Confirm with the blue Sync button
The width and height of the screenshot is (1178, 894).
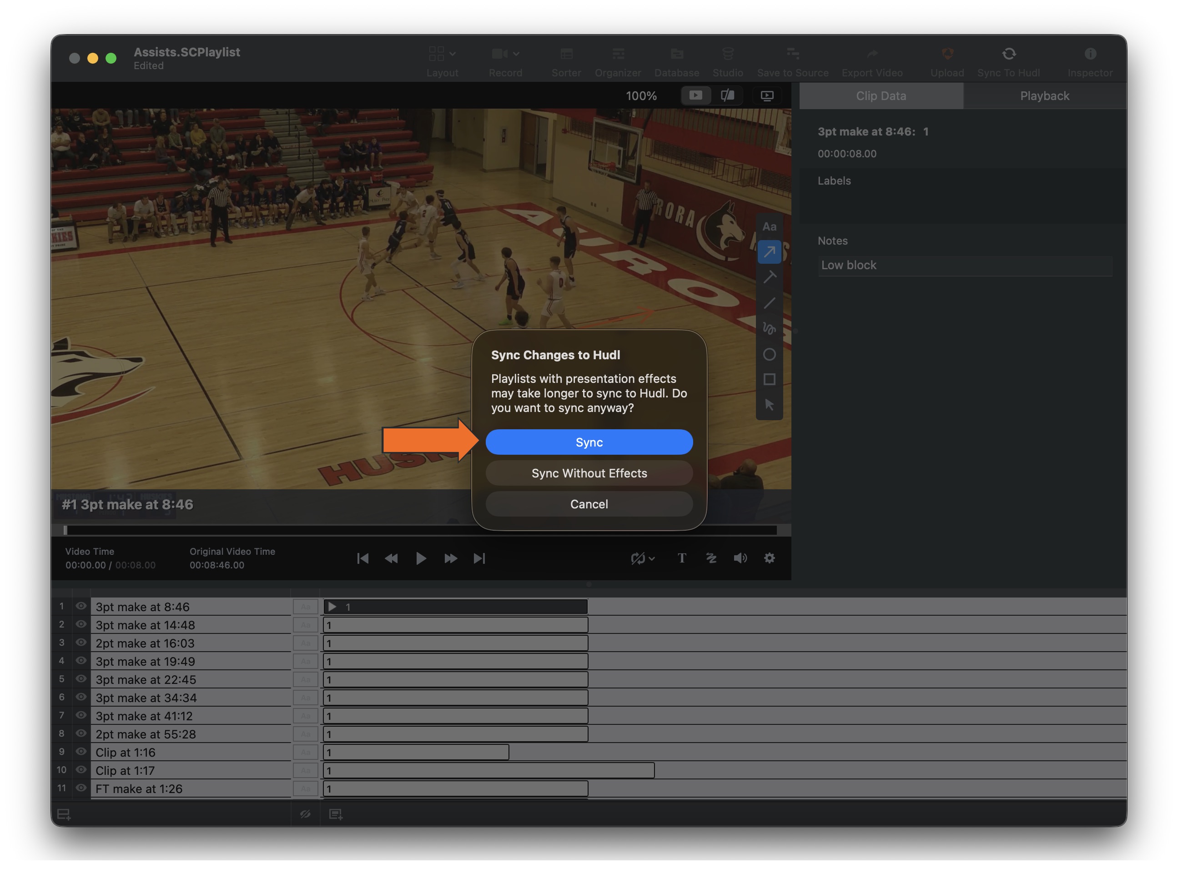pos(589,442)
